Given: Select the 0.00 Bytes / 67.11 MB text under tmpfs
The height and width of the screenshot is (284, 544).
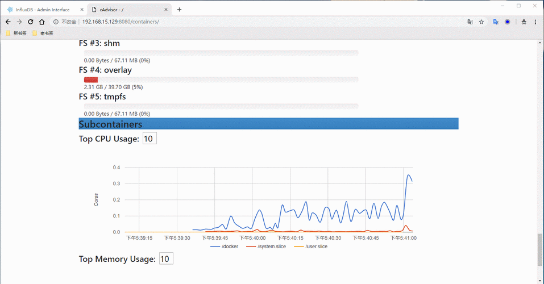Looking at the screenshot, I should 117,114.
